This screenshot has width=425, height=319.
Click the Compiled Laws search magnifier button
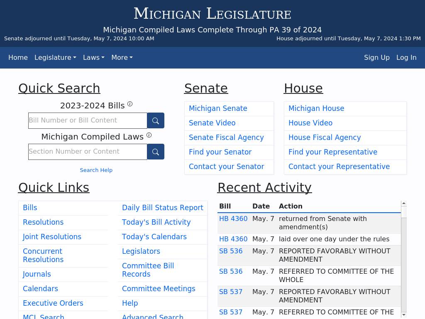tap(156, 152)
